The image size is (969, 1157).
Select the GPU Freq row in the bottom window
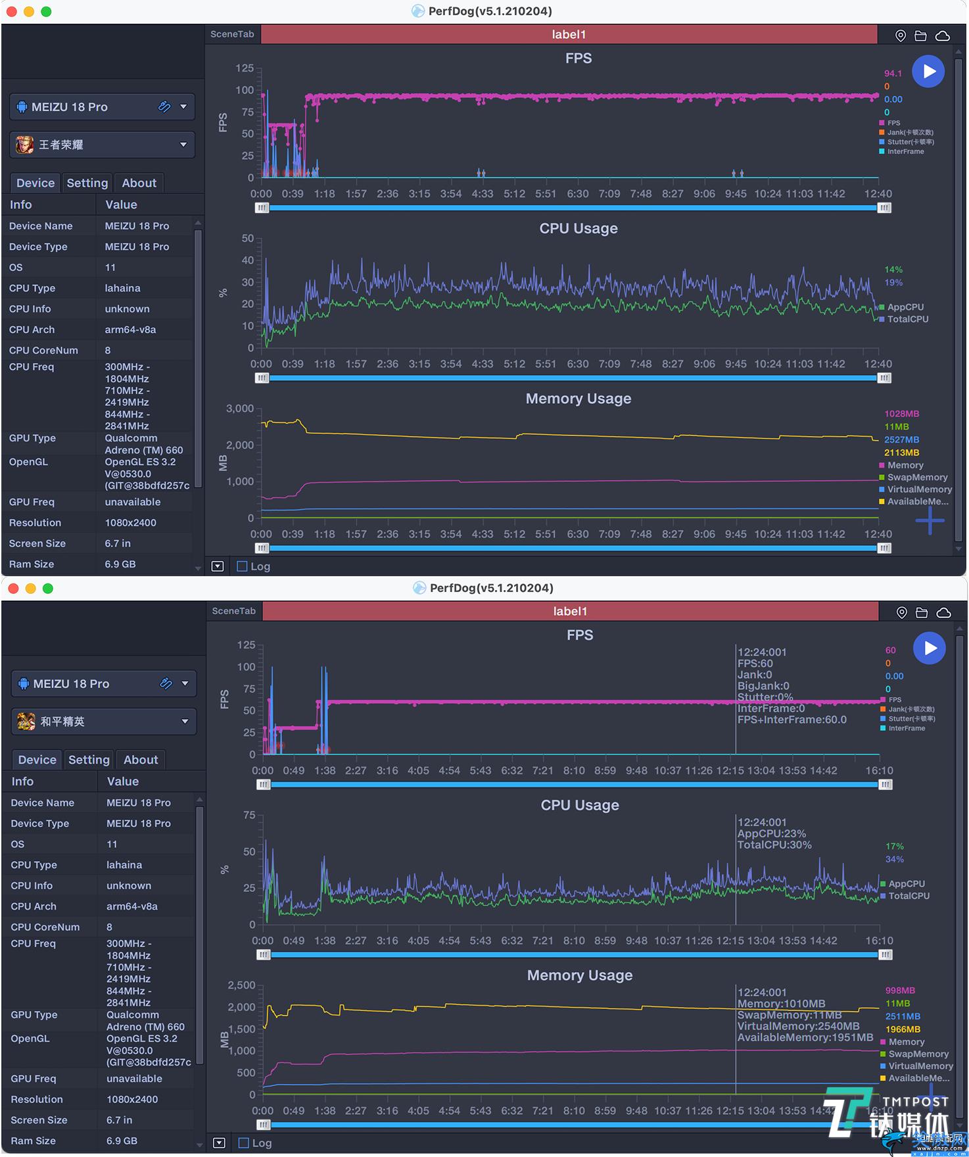[99, 1079]
